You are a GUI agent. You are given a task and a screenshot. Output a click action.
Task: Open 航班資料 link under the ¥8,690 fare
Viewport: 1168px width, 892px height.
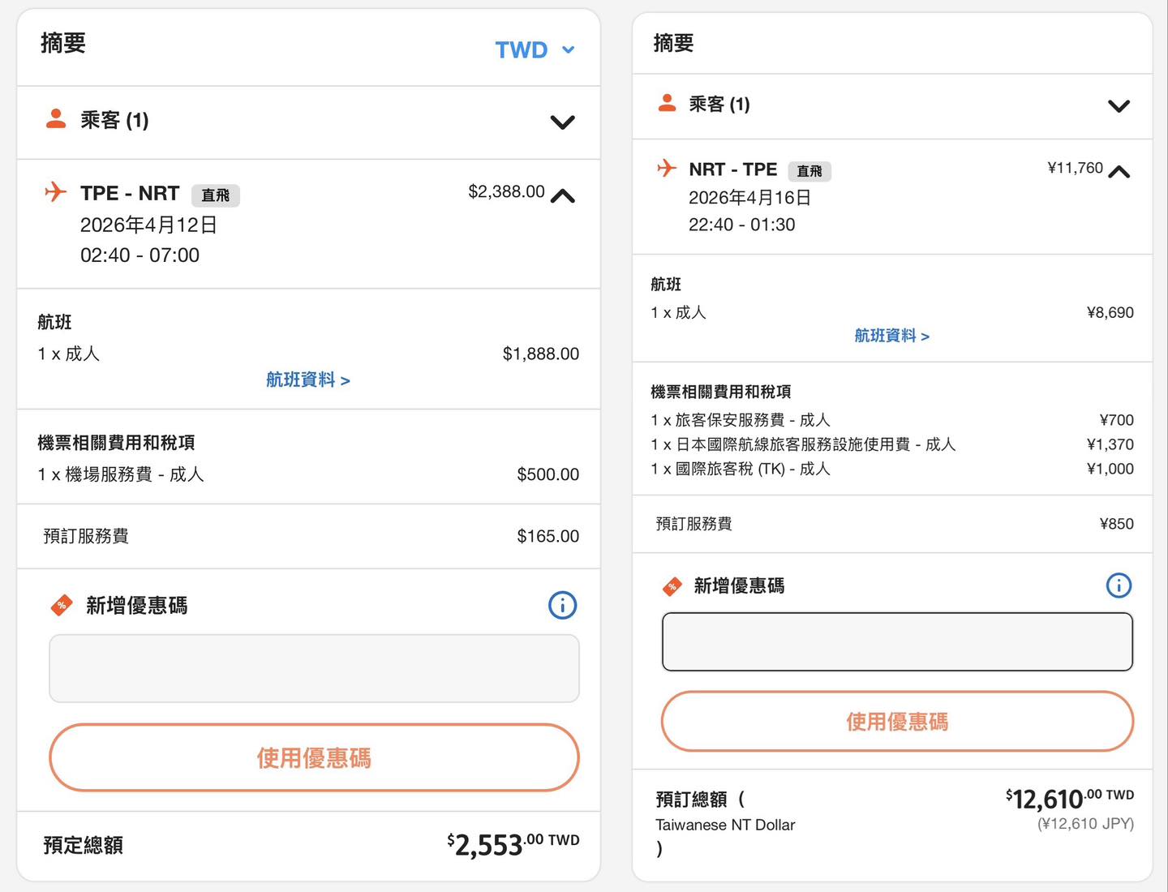coord(891,336)
